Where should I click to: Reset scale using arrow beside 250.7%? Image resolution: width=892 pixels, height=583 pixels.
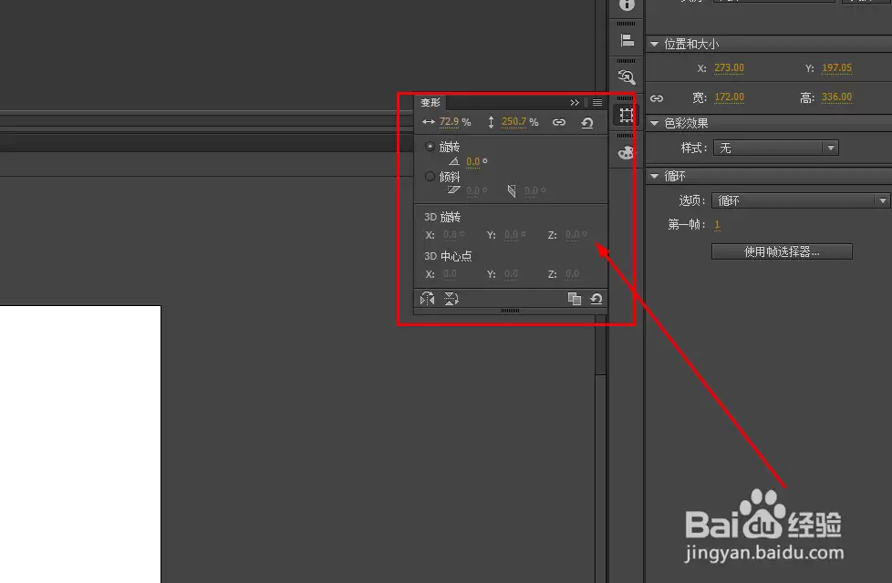587,122
